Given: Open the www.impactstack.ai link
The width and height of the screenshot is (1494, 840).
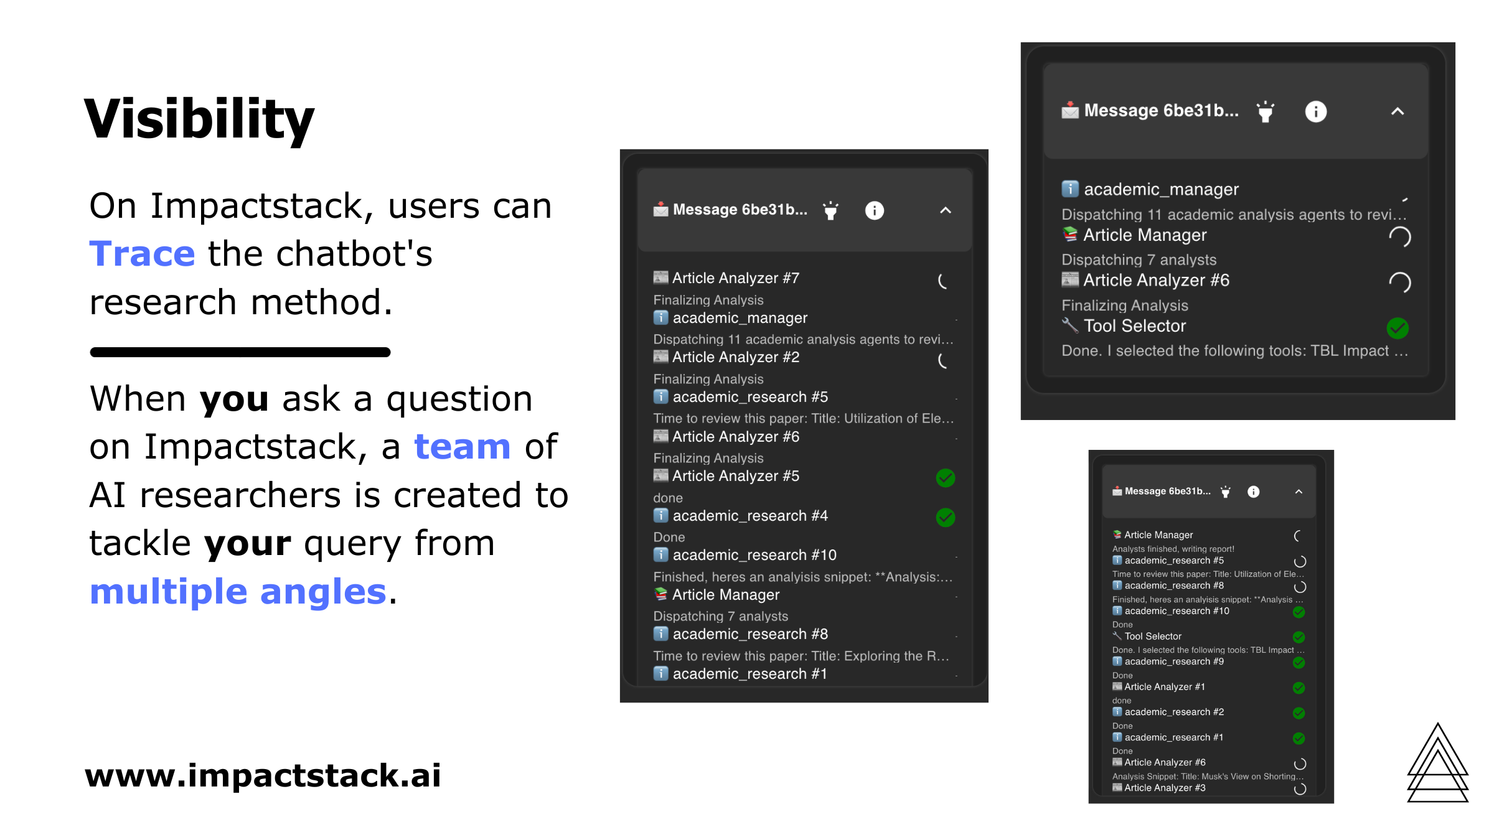Looking at the screenshot, I should coord(263,775).
